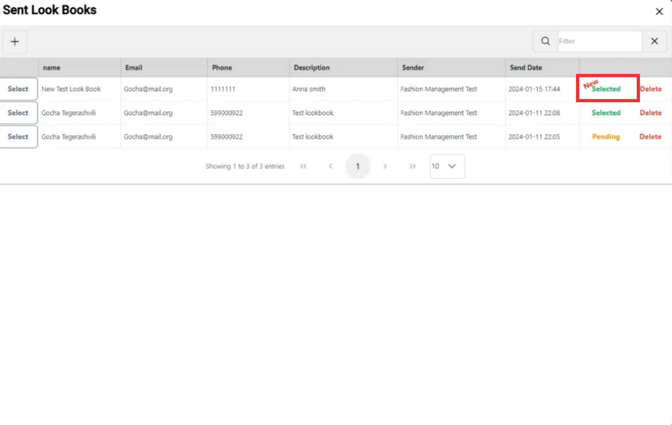Select the row sent 2024-01-11 22:05

(x=18, y=137)
